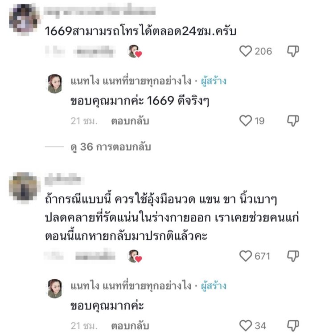The width and height of the screenshot is (312, 335).
Task: Open the avatar of the massage advice commenter
Action: click(x=24, y=186)
